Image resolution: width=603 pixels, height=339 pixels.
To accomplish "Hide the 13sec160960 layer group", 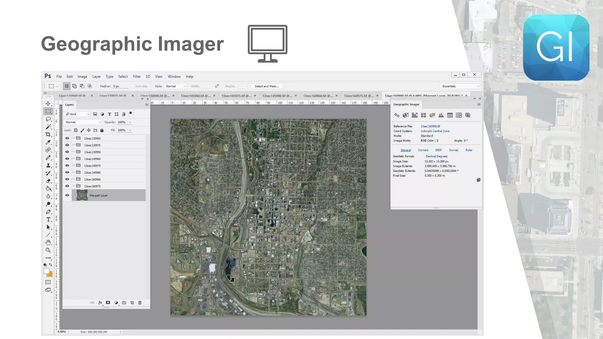I will (x=67, y=179).
